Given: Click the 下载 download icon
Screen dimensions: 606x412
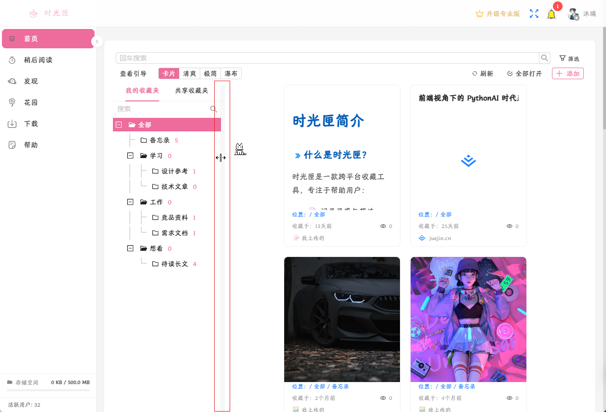Looking at the screenshot, I should coord(12,124).
